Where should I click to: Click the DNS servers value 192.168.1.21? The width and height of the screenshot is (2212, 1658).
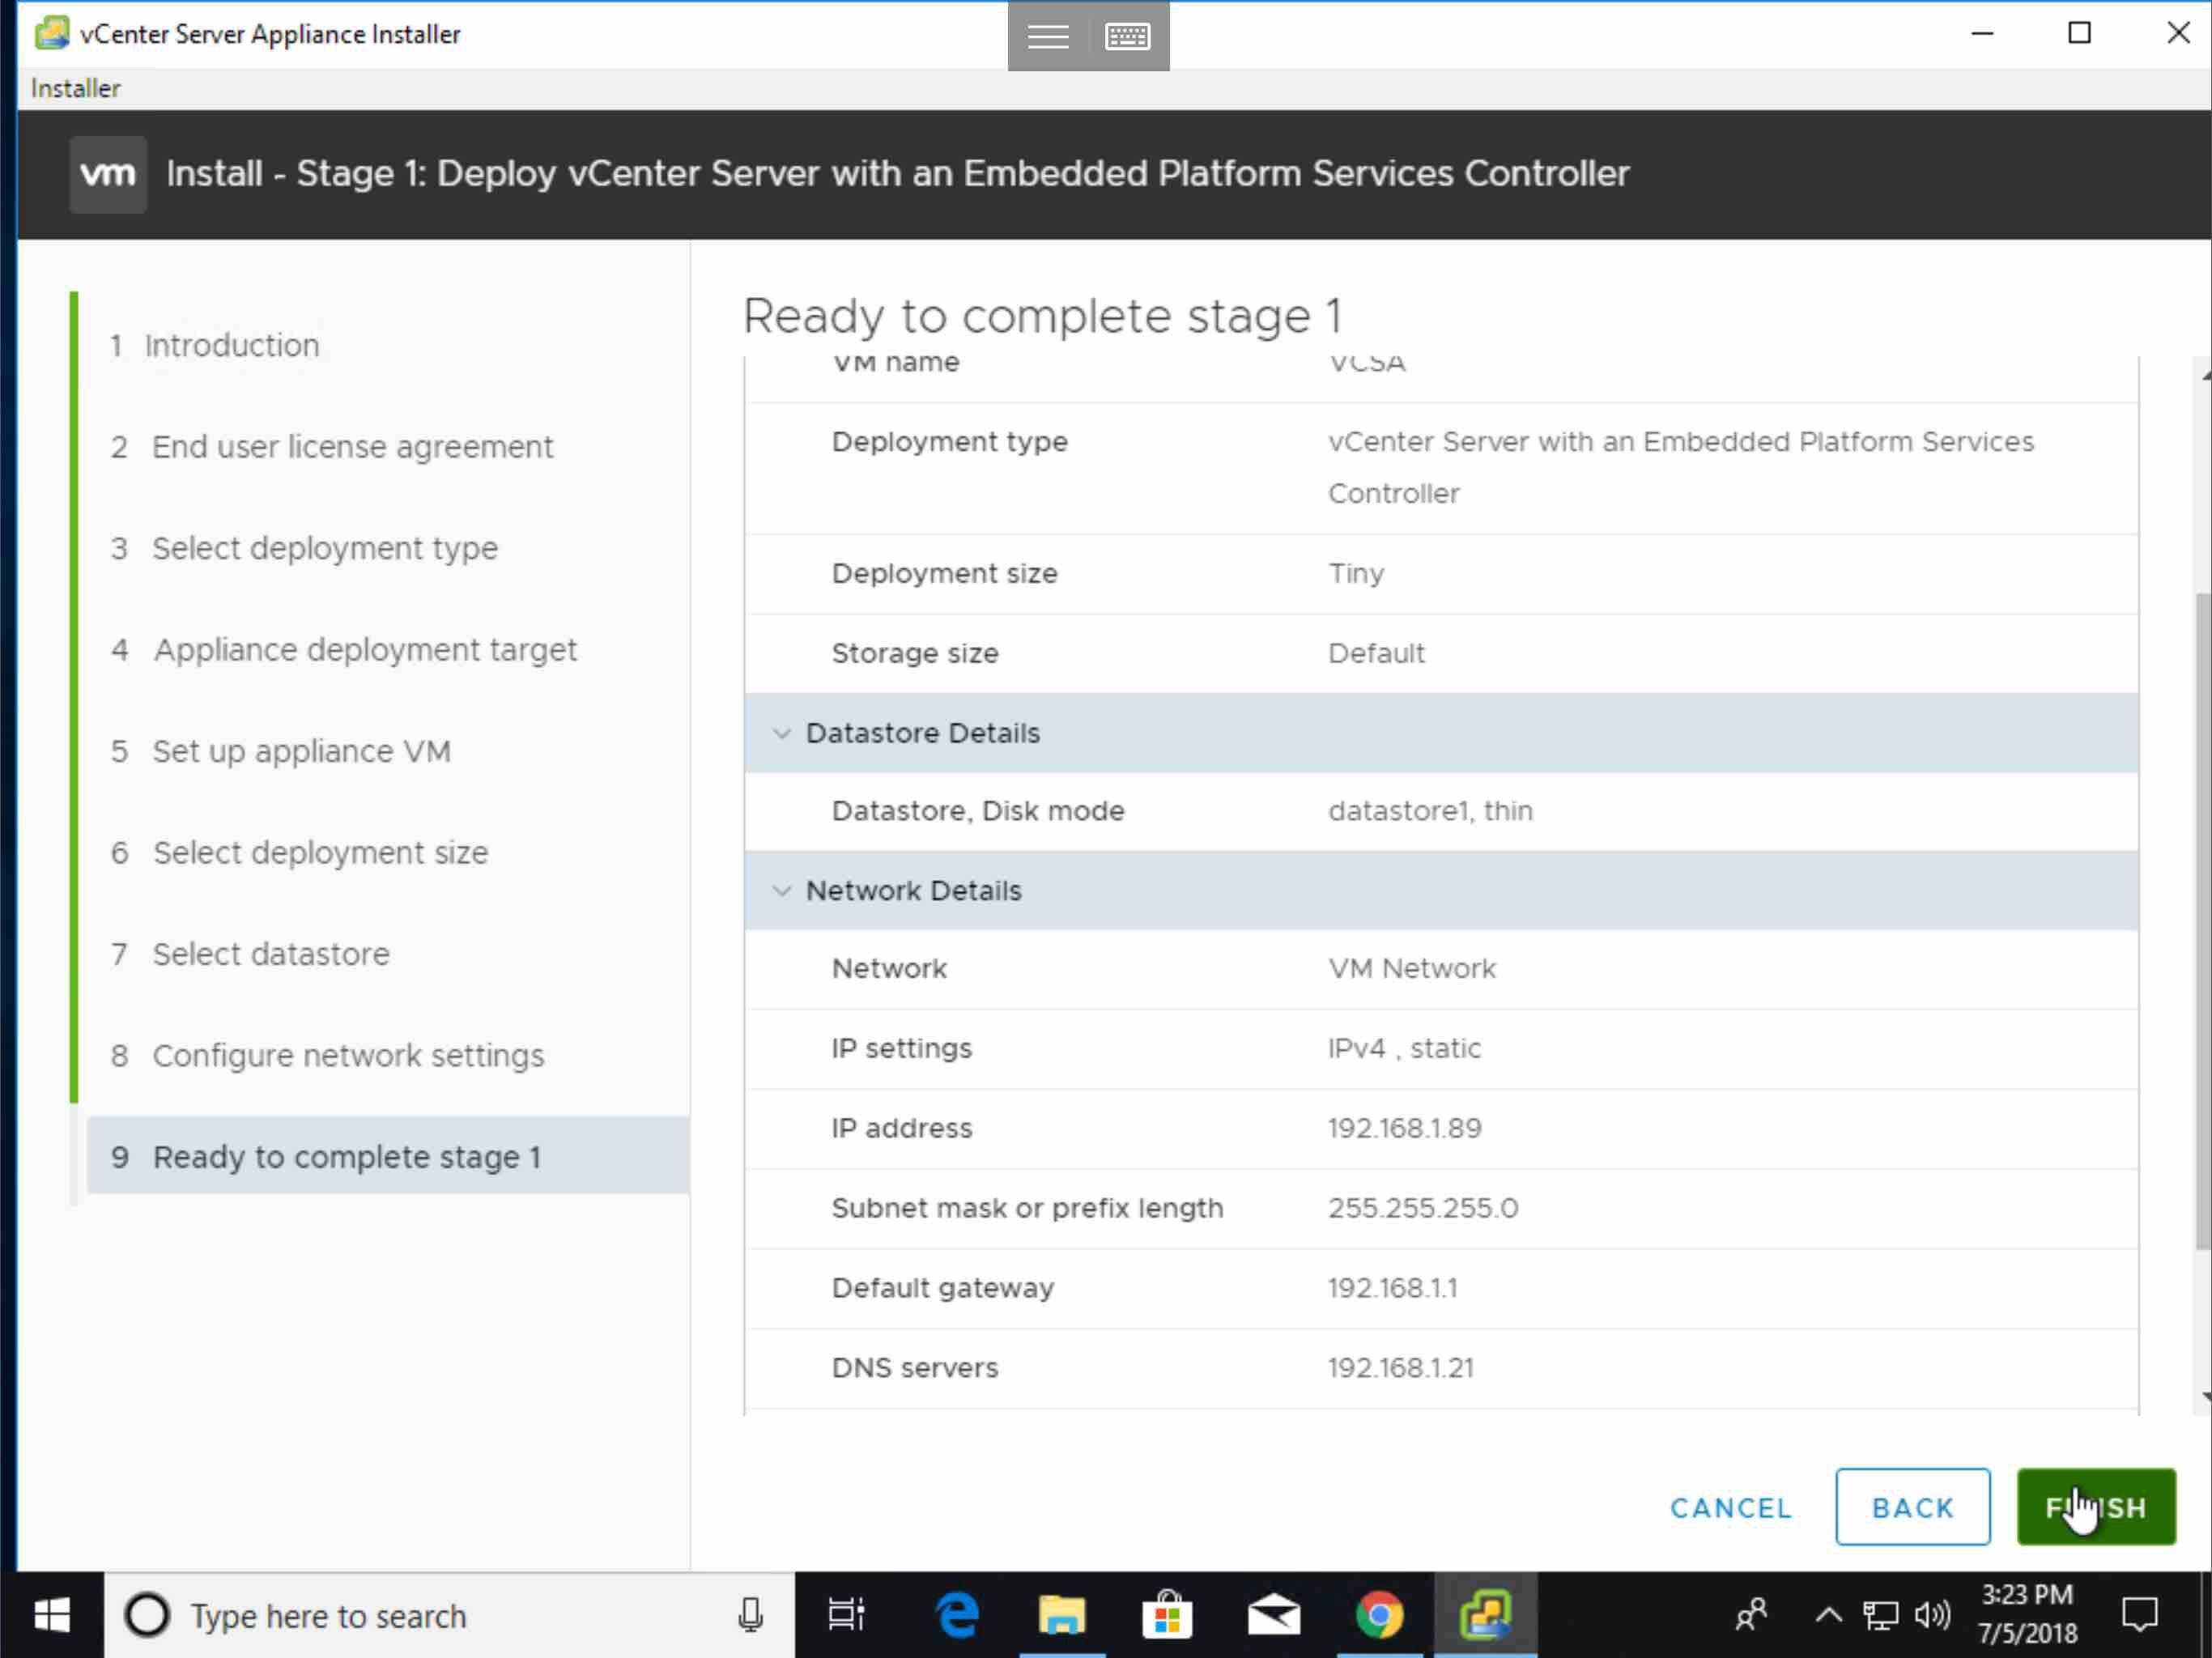1400,1368
